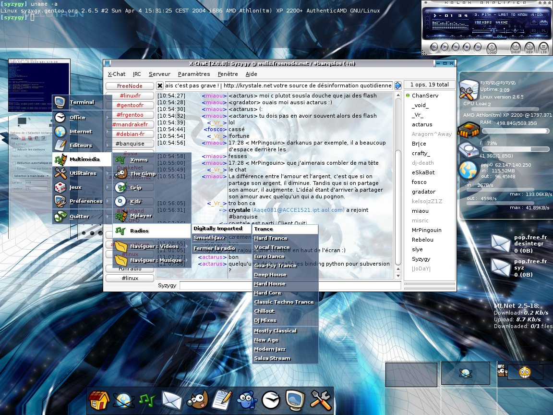Screen dimensions: 553x415
Task: Click the LOAD button in the player
Action: 492,48
